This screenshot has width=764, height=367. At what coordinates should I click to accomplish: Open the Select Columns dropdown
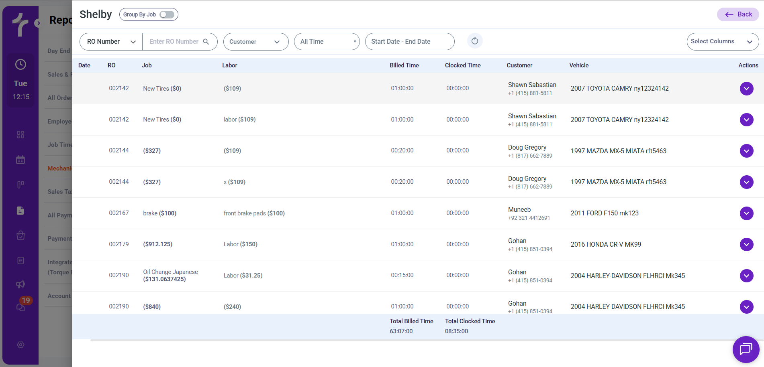(722, 42)
